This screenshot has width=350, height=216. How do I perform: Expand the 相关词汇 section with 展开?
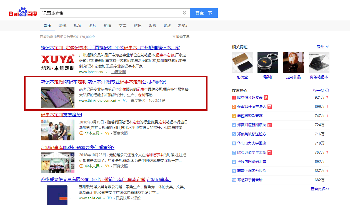pyautogui.click(x=323, y=47)
